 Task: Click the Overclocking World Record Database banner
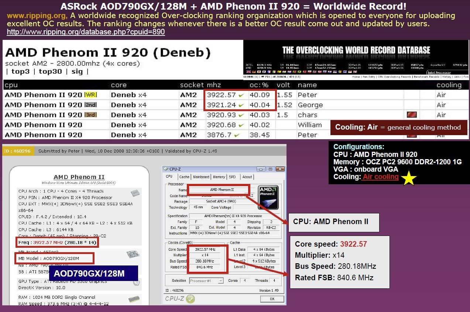tap(356, 51)
